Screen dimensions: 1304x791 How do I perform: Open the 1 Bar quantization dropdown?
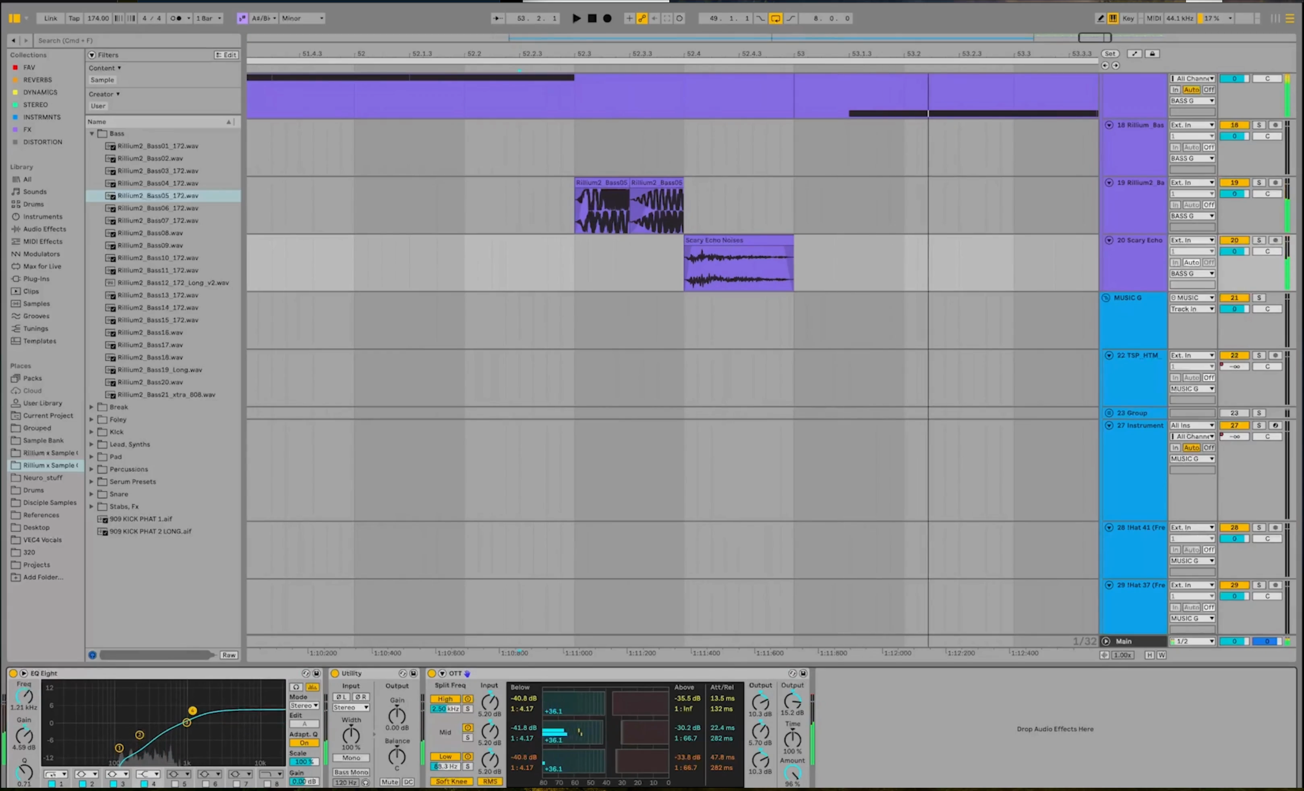click(x=209, y=18)
